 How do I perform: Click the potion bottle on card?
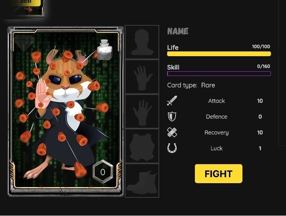[105, 50]
